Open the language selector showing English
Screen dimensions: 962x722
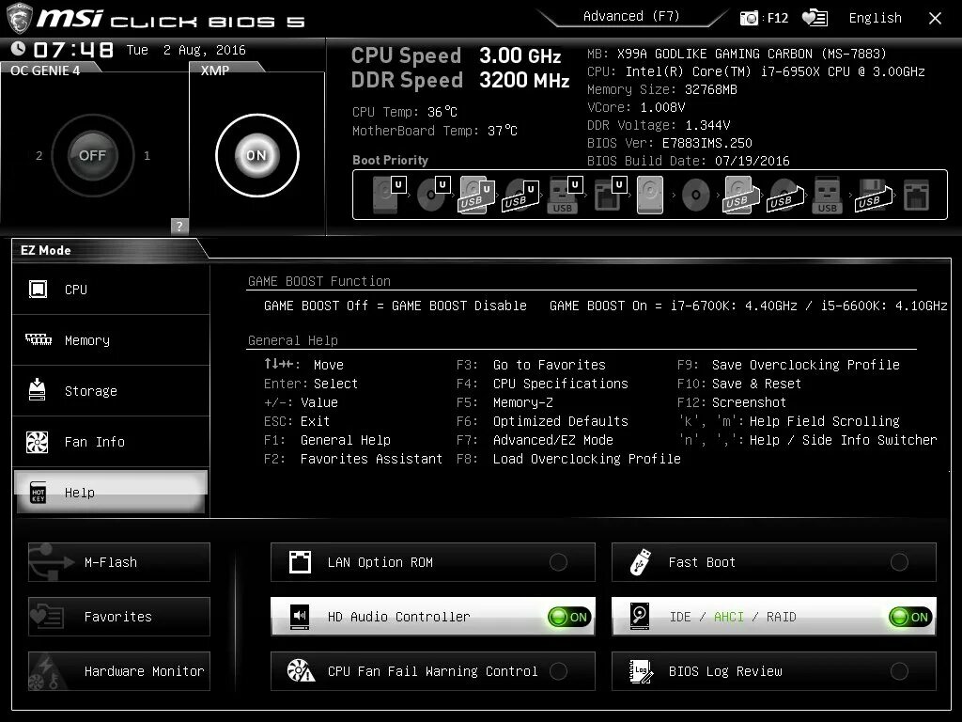click(x=875, y=18)
